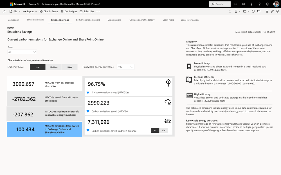Screen dimensions: 281x175
Task: Favorite the report with star icon
Action: [x=267, y=11]
